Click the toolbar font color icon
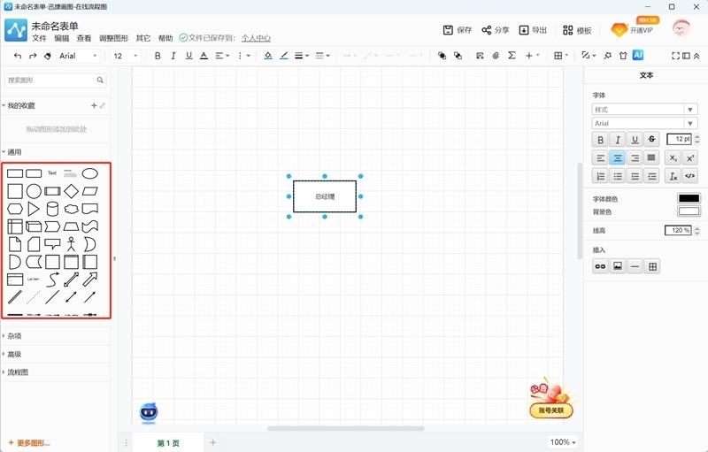Viewport: 708px width, 452px height. pos(204,56)
